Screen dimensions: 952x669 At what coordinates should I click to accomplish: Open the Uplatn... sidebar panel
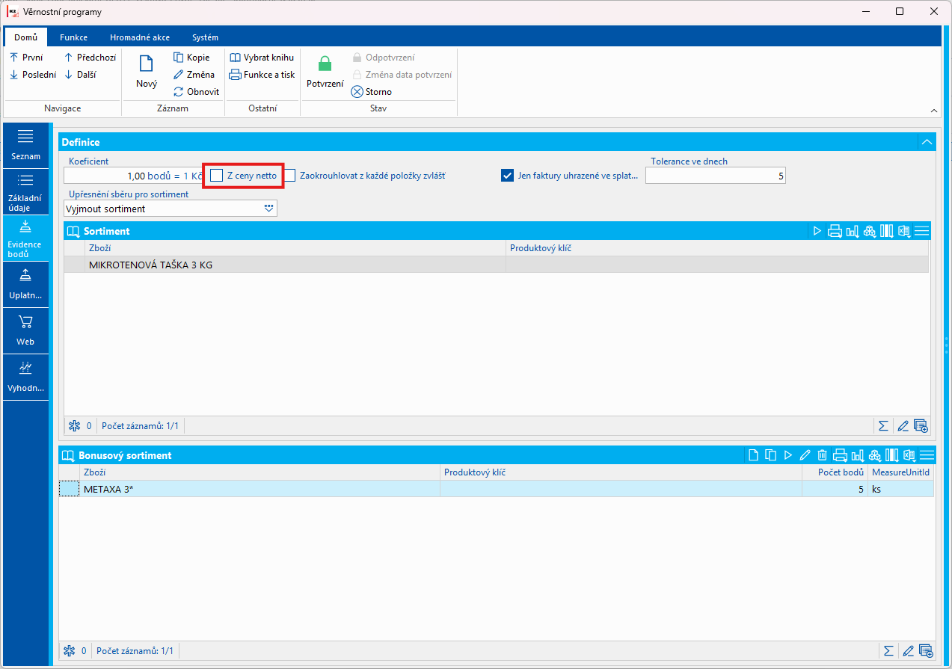(x=26, y=284)
